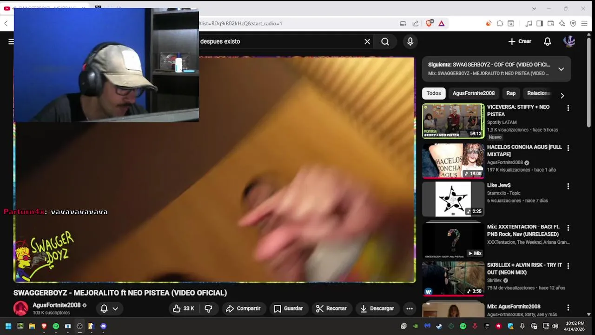
Task: Click the magnifier search button
Action: pos(385,41)
